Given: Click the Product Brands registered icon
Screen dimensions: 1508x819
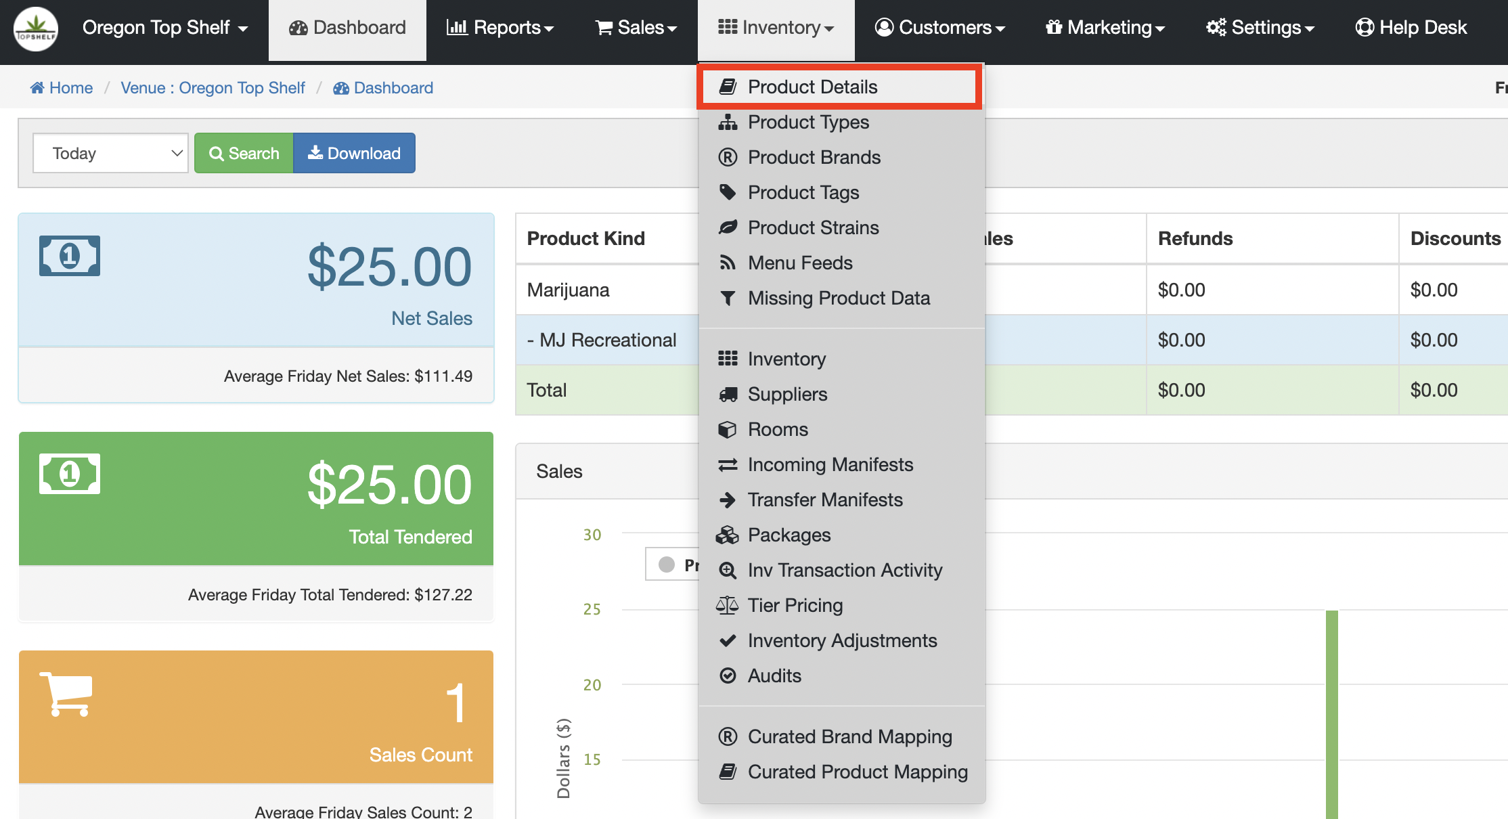Looking at the screenshot, I should (x=728, y=157).
